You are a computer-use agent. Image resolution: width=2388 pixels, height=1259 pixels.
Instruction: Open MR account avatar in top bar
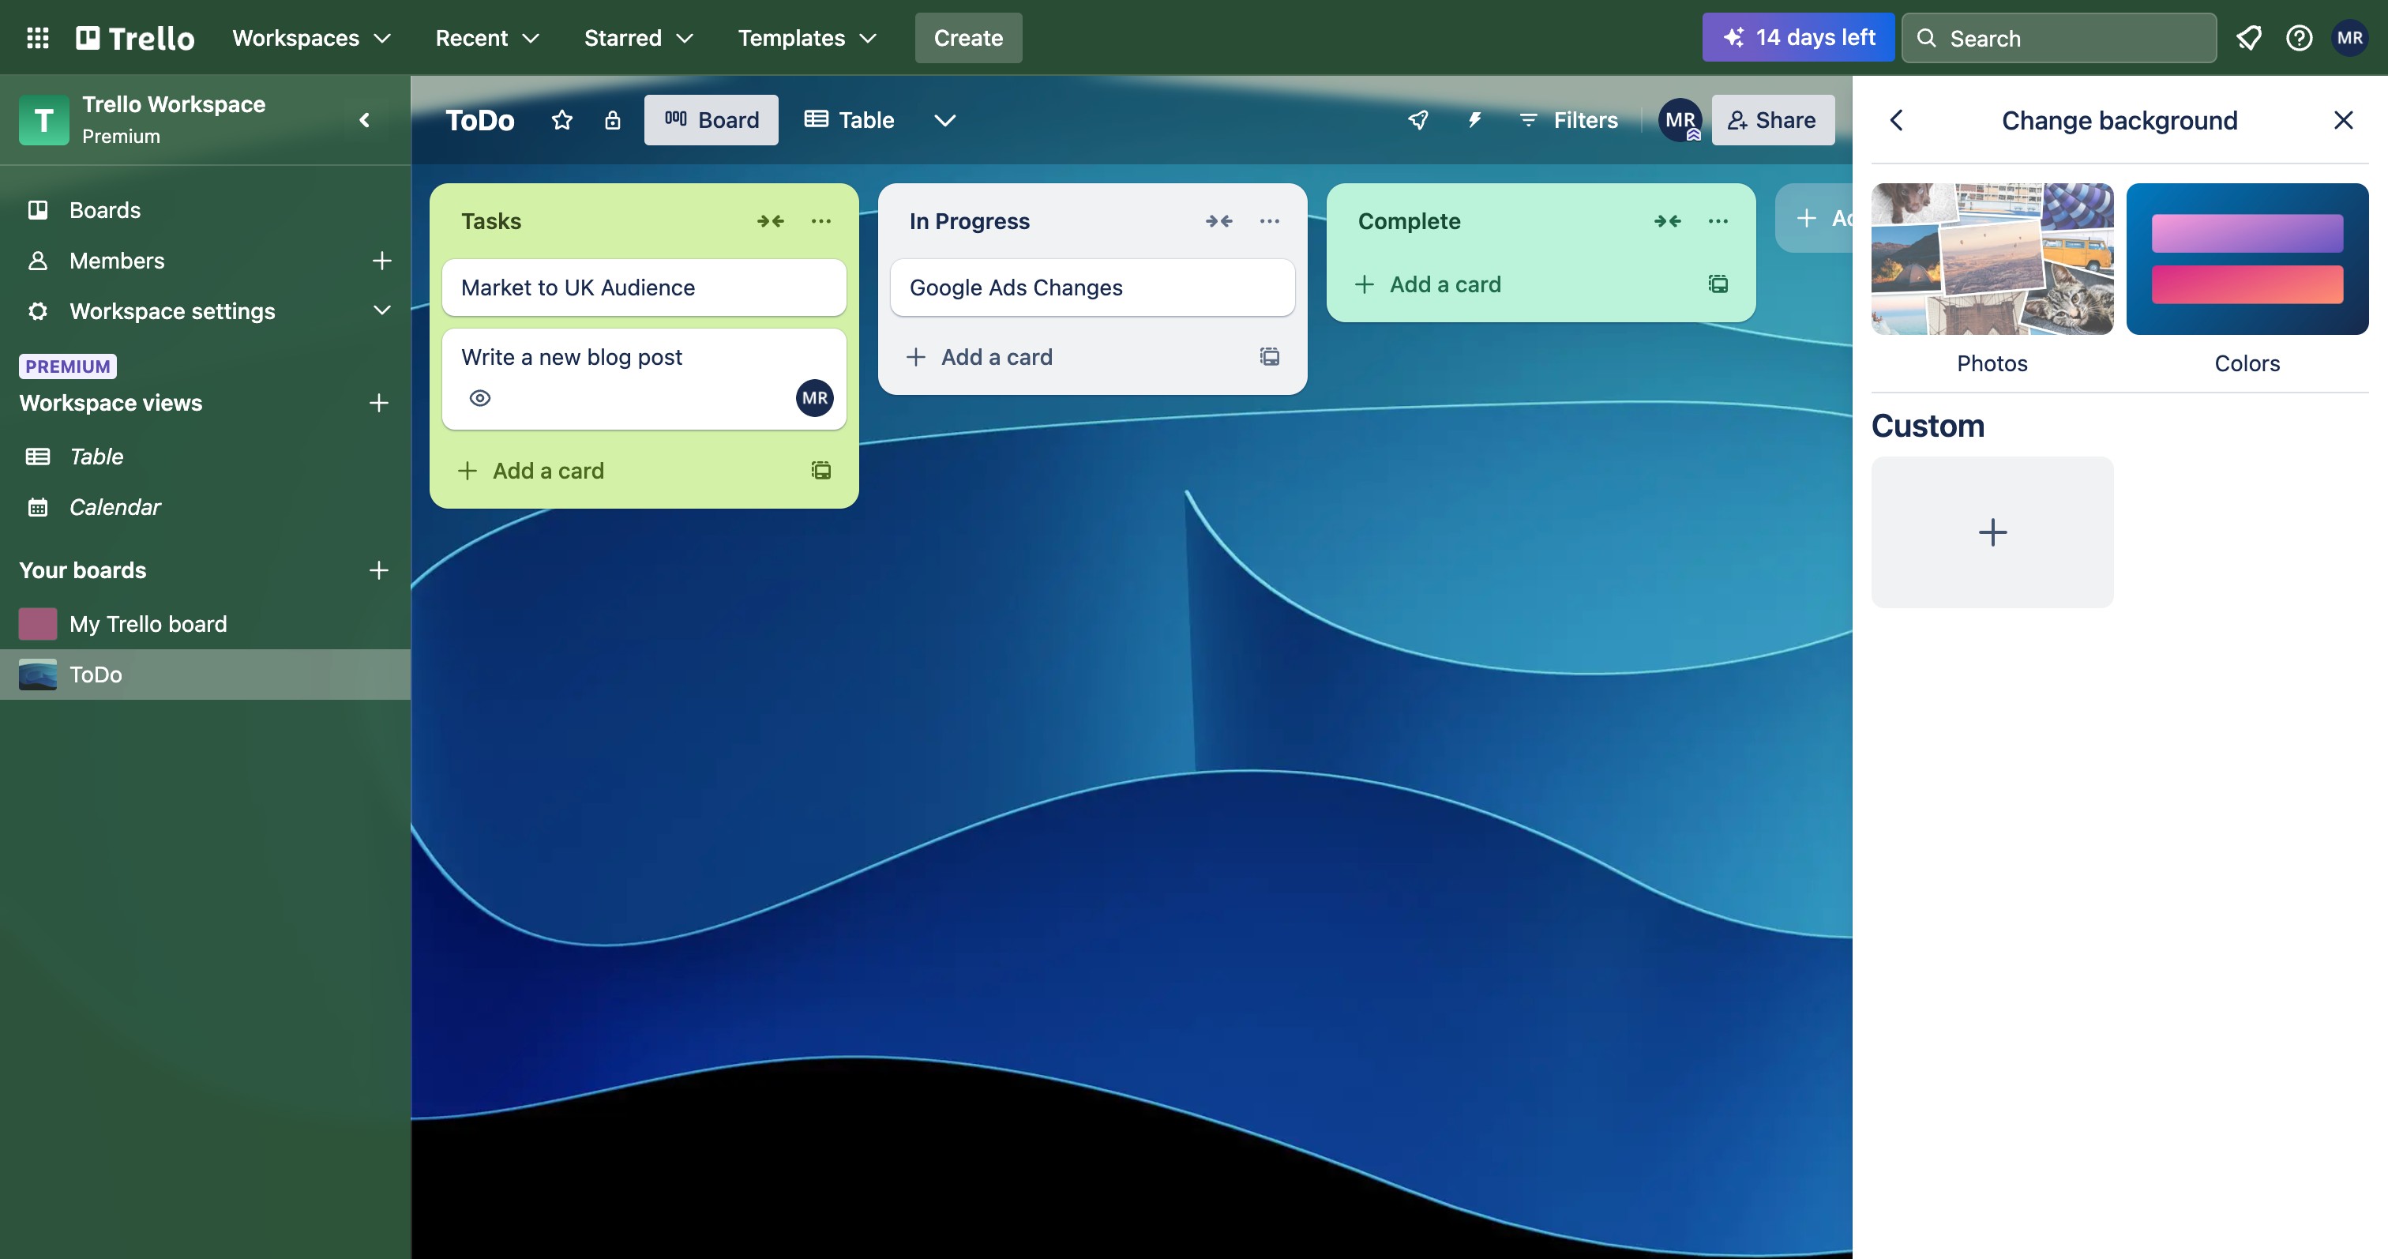[2350, 38]
